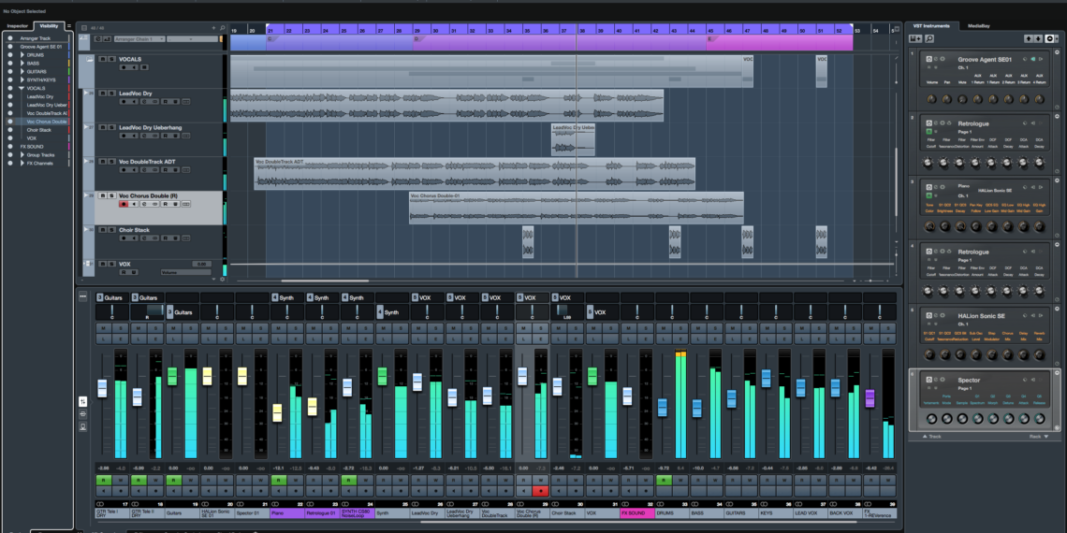Expand the GUITARS folder in Visibility list
1067x533 pixels.
pos(22,71)
